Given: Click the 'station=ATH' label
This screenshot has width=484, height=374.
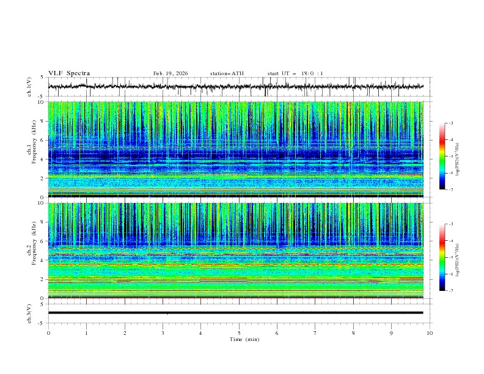Looking at the screenshot, I should (227, 73).
